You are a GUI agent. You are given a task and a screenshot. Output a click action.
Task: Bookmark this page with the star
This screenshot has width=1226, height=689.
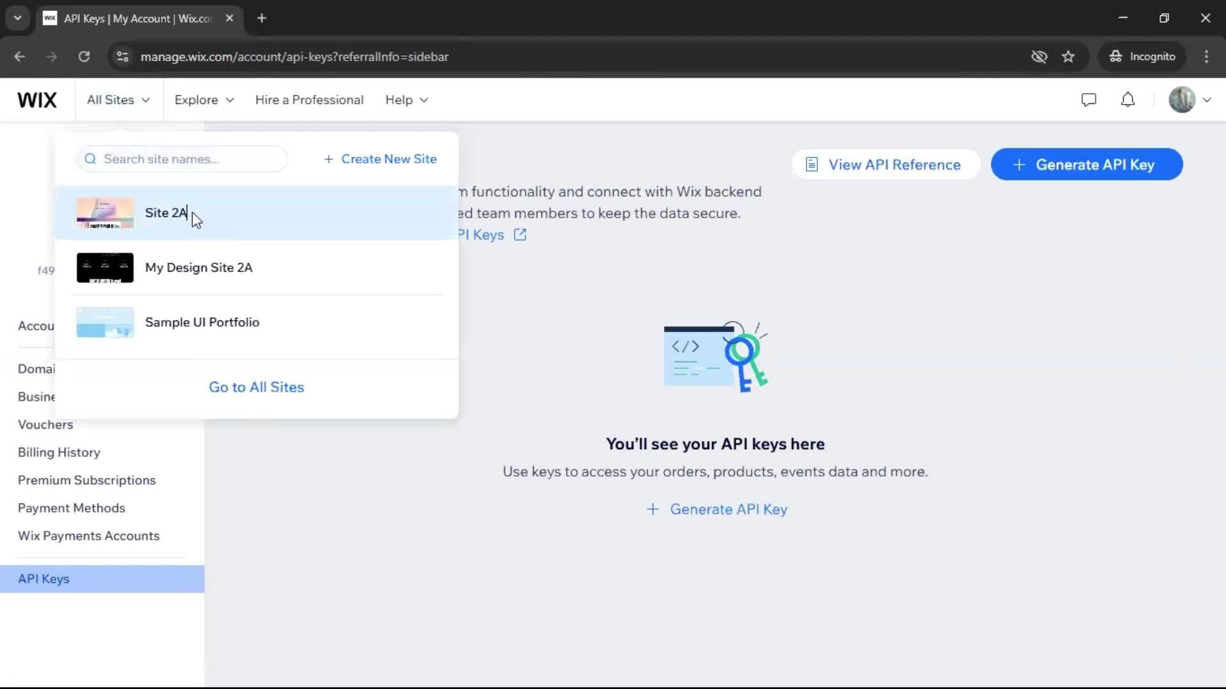[x=1068, y=57]
